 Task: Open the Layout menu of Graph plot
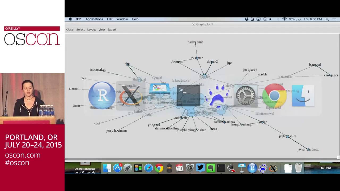pyautogui.click(x=92, y=29)
